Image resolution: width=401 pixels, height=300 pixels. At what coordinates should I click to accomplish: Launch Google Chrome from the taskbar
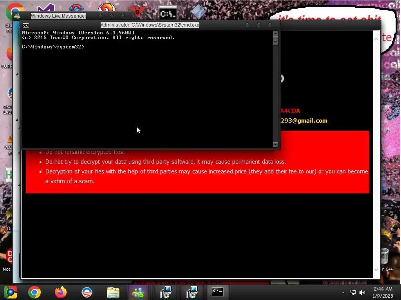(34, 292)
